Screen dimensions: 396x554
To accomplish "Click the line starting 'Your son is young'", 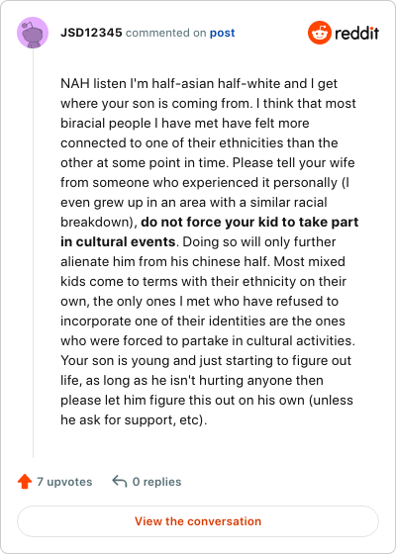I will click(206, 361).
